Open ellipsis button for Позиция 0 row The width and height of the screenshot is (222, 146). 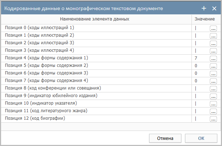pos(213,28)
